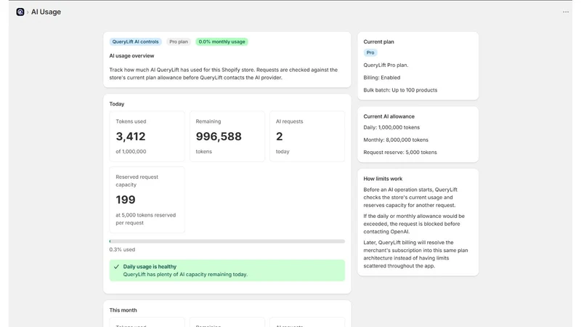The height and width of the screenshot is (327, 581).
Task: Click the 'How limits work' heading
Action: [x=383, y=178]
